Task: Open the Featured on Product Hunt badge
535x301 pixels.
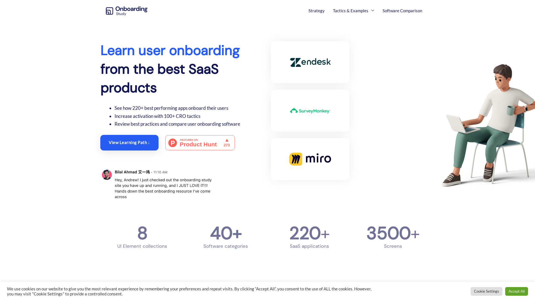Action: pos(200,143)
